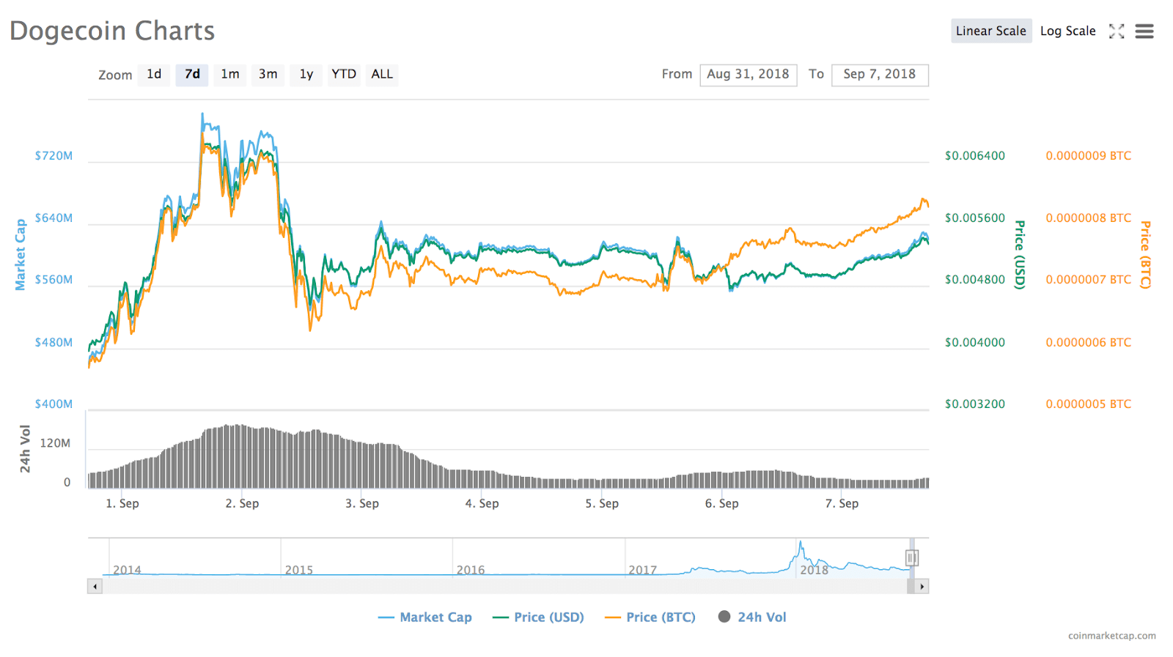Viewport: 1173px width, 657px height.
Task: Click the 2015 label in navigator
Action: point(299,570)
